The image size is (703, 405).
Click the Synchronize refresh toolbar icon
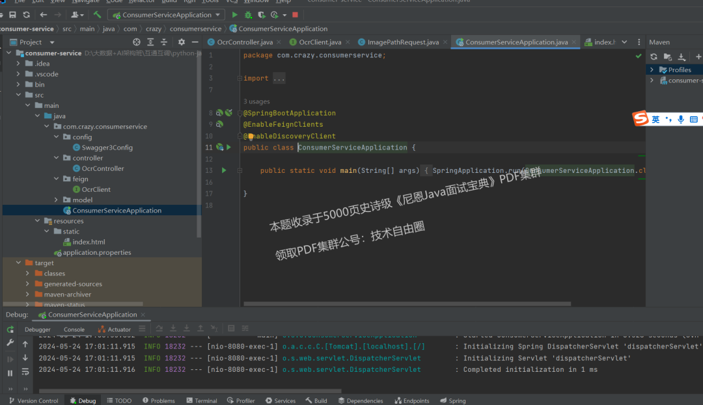pyautogui.click(x=27, y=15)
